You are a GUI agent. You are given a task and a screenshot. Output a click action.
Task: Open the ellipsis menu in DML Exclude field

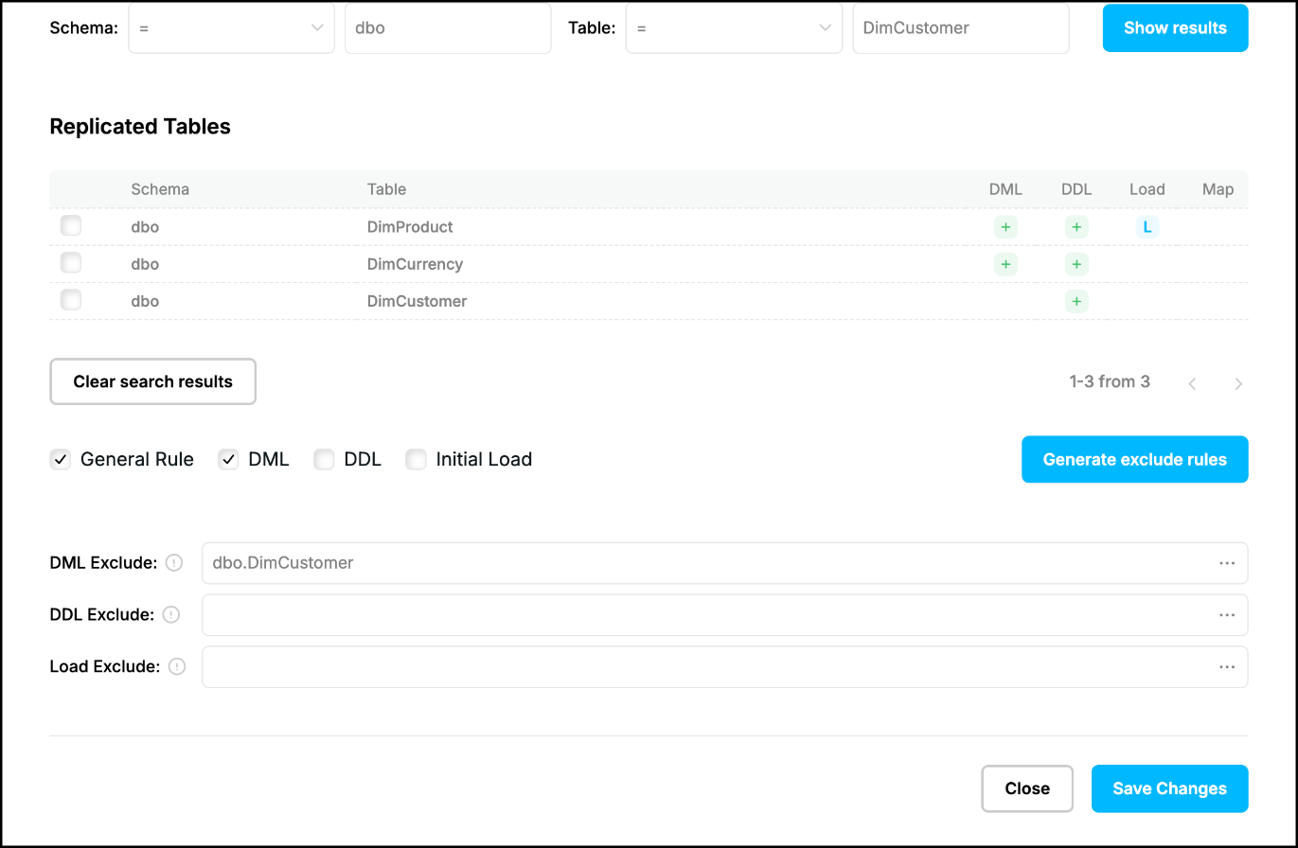(x=1227, y=563)
